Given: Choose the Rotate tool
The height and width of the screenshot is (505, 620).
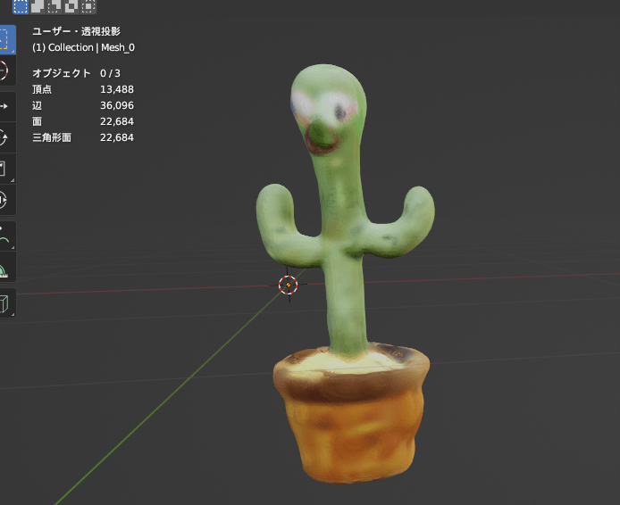Looking at the screenshot, I should [5, 137].
